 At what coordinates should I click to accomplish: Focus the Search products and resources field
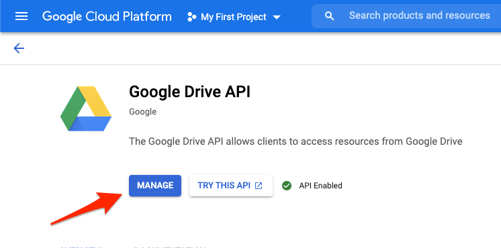pos(406,16)
